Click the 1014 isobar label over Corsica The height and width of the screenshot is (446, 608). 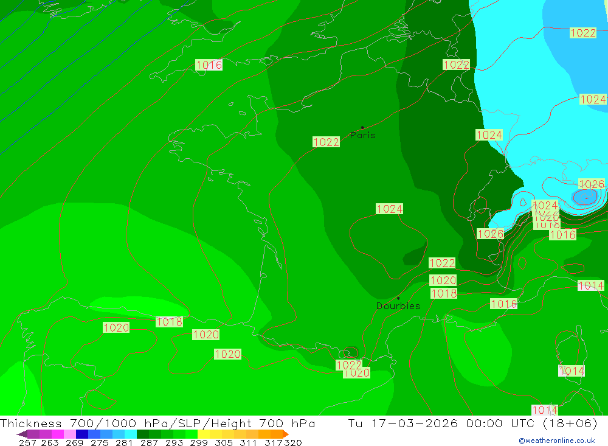572,371
